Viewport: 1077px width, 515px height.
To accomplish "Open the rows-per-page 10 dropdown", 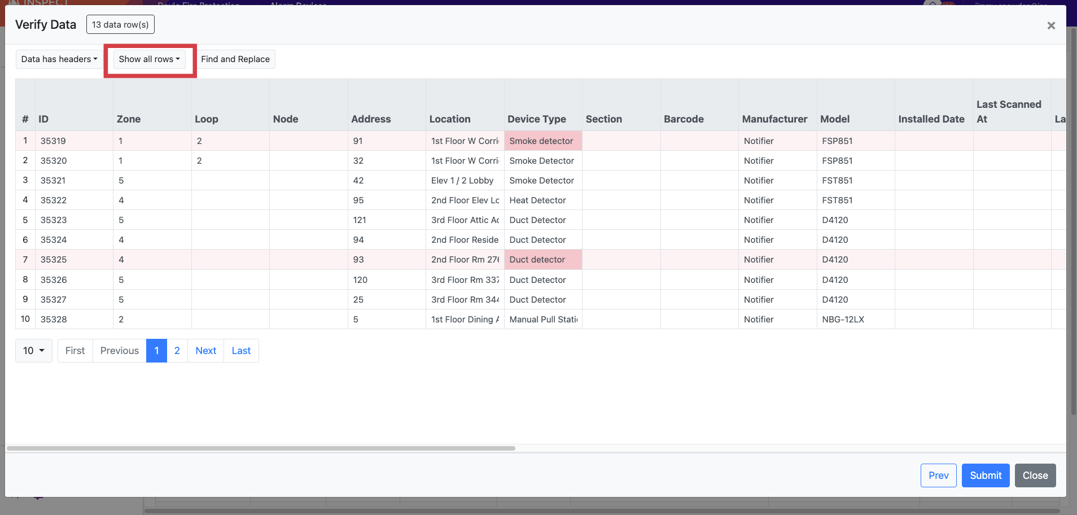I will pos(34,351).
